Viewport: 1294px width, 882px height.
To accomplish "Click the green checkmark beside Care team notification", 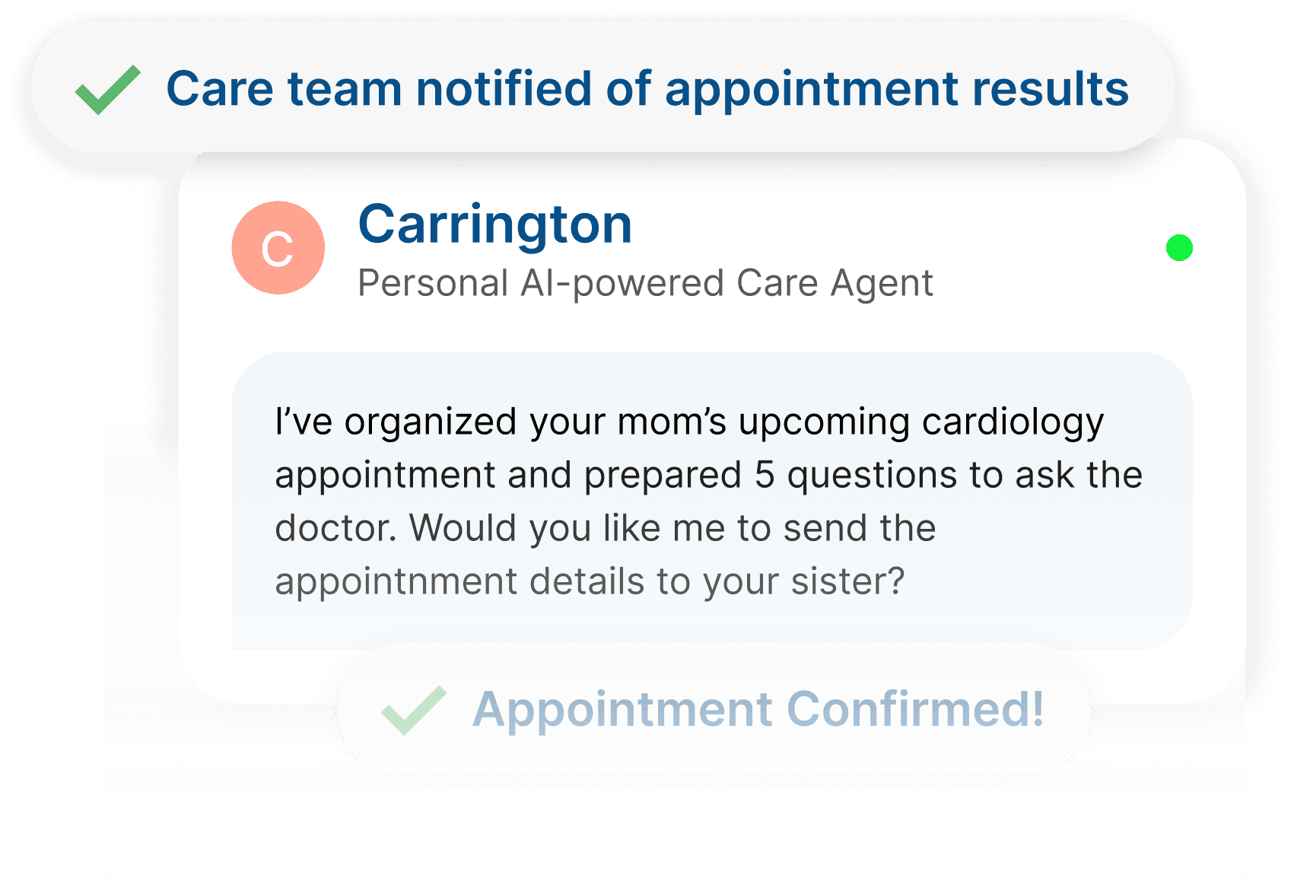I will pos(108,89).
